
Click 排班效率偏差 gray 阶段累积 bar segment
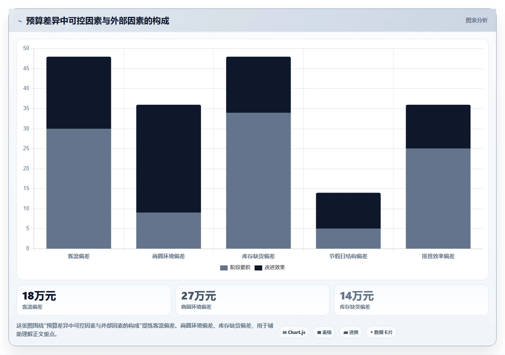coord(438,199)
